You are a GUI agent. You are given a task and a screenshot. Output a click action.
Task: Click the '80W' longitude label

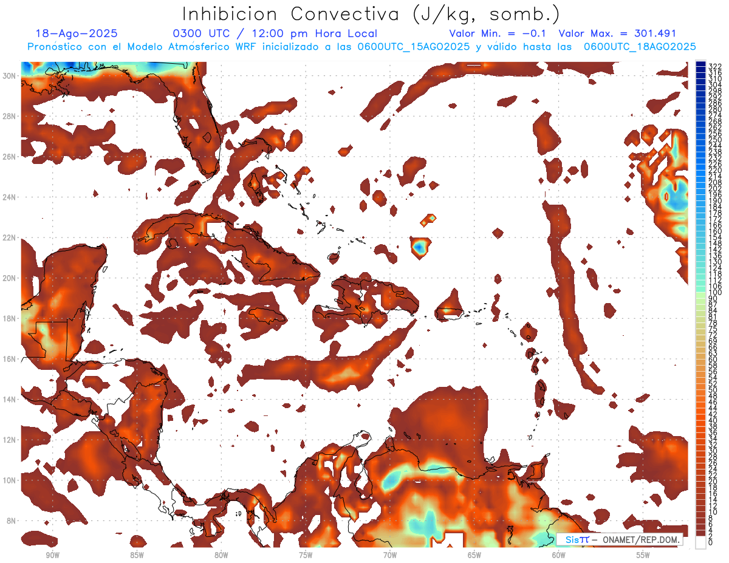[x=221, y=555]
